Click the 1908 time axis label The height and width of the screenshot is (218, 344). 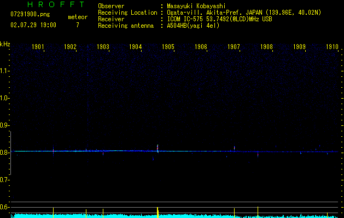[266, 47]
